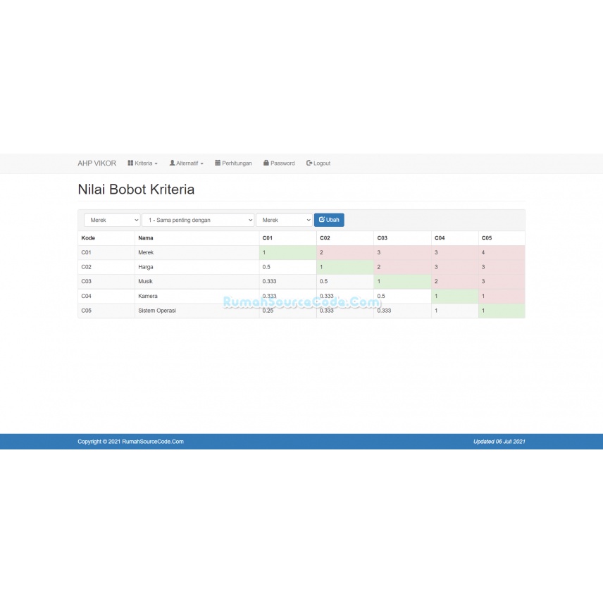
Task: Open the first Merek criteria dropdown
Action: (112, 220)
